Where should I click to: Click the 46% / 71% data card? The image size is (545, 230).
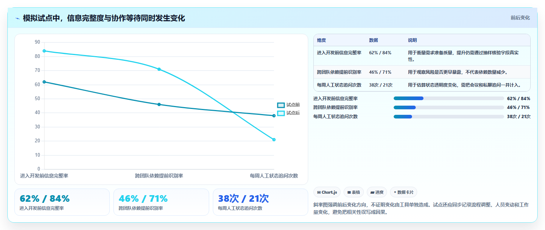pos(161,202)
